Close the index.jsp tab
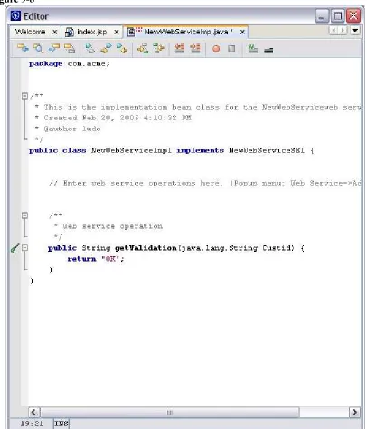 [117, 32]
